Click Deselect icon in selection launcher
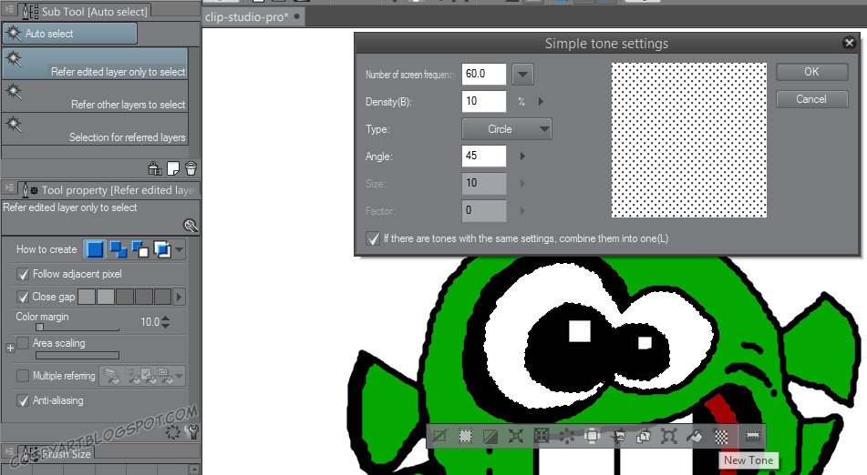 [439, 437]
